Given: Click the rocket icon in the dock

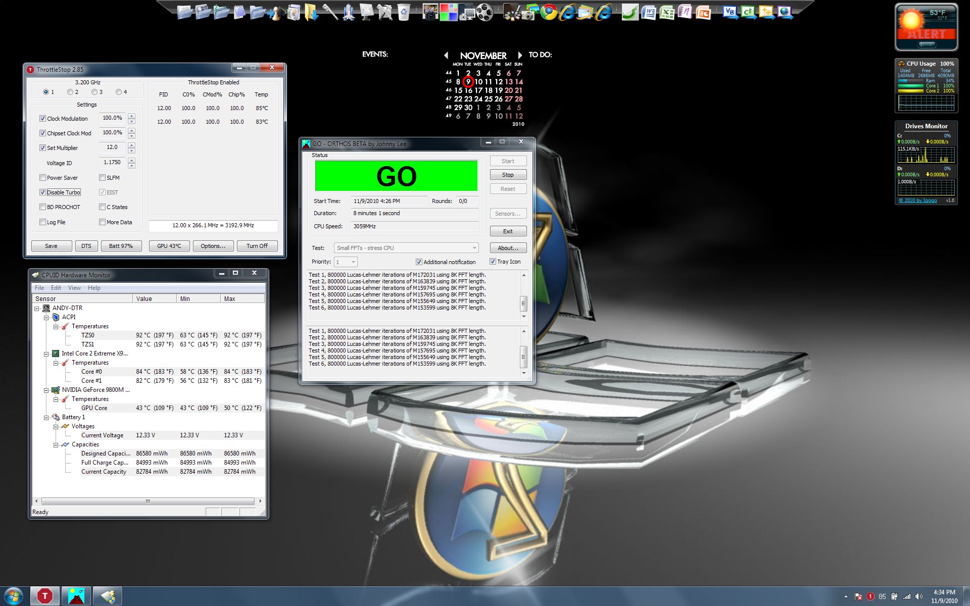Looking at the screenshot, I should coord(349,12).
